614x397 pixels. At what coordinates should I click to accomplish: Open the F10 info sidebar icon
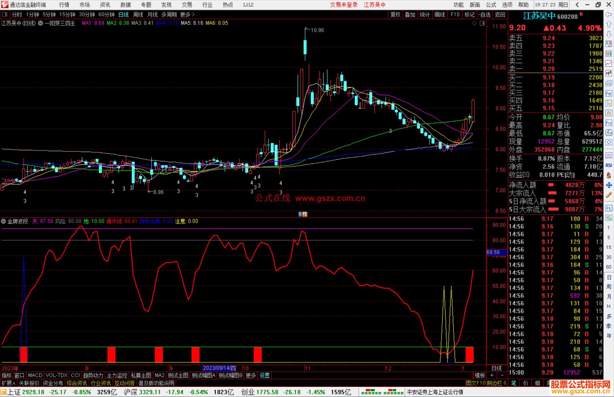[x=609, y=93]
